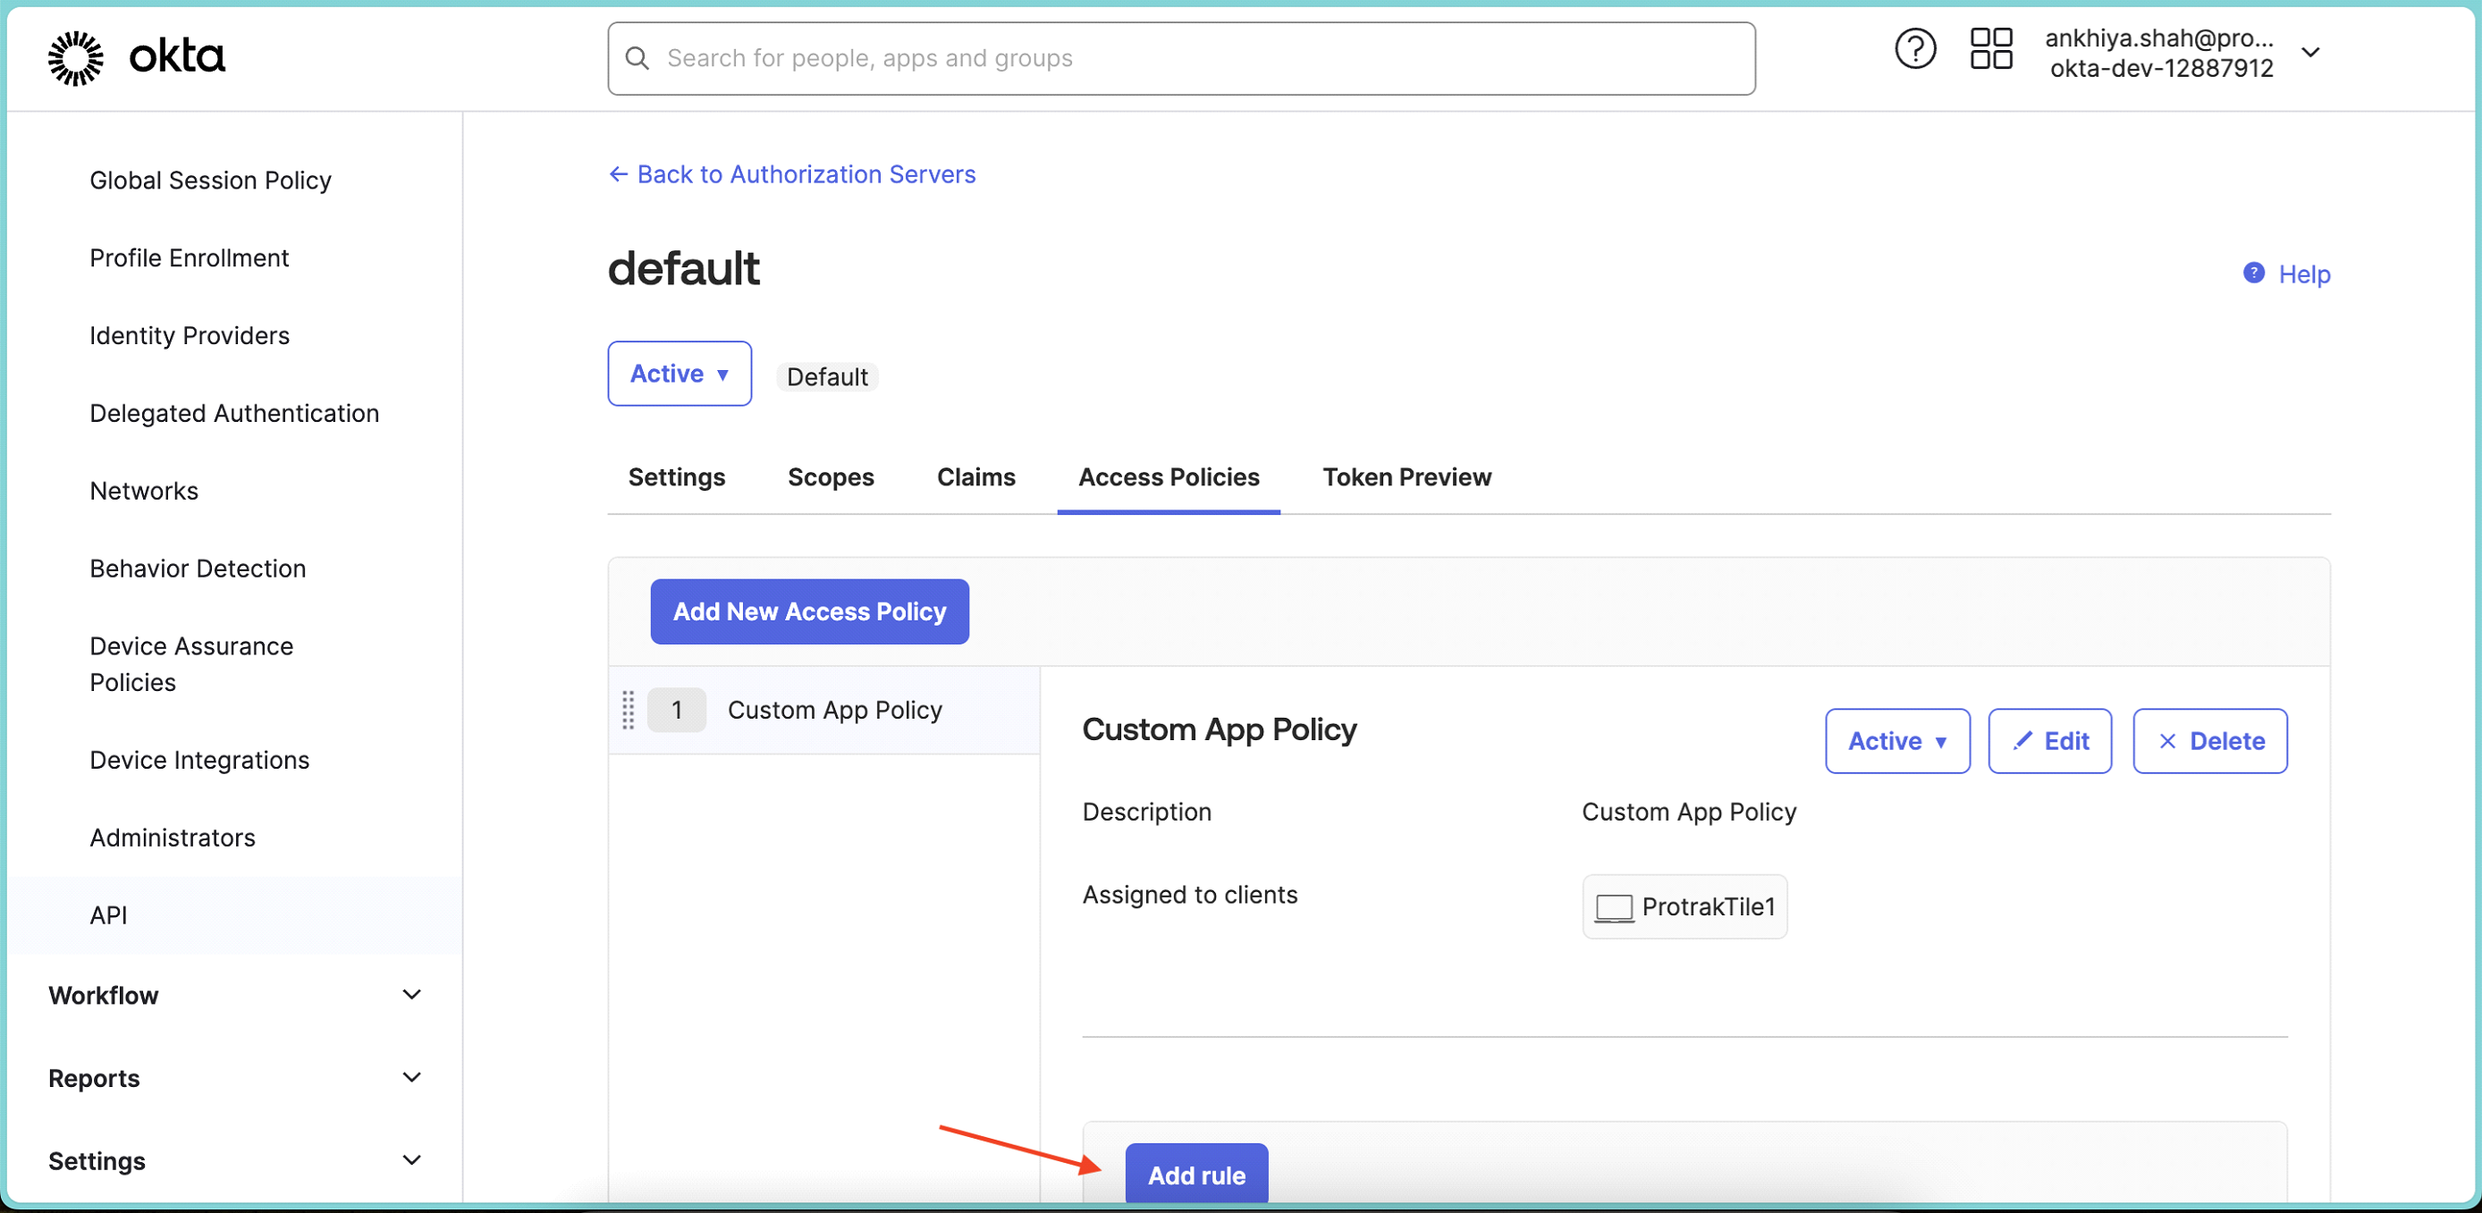Click the blue Help circle icon
Screen dimensions: 2482x1213
2254,274
